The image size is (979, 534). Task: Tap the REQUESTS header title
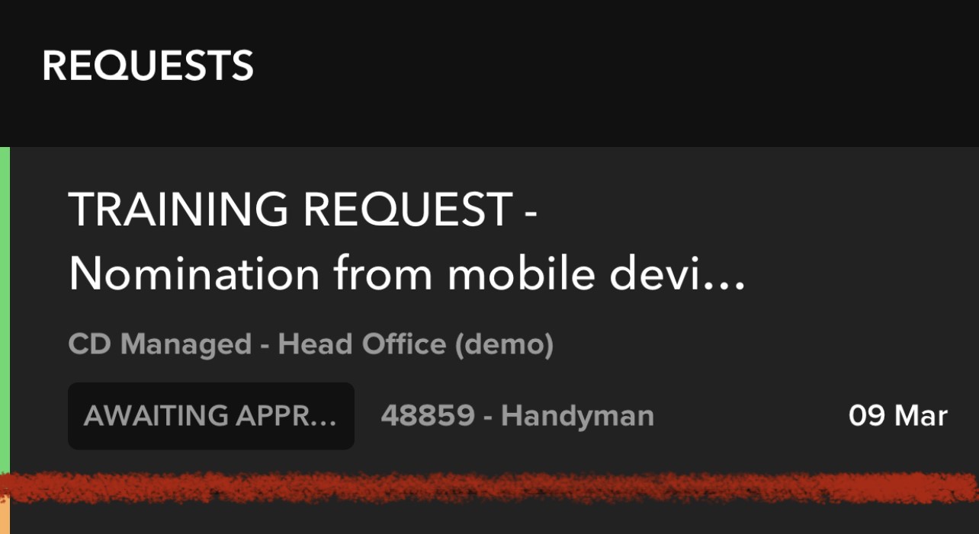[x=147, y=66]
